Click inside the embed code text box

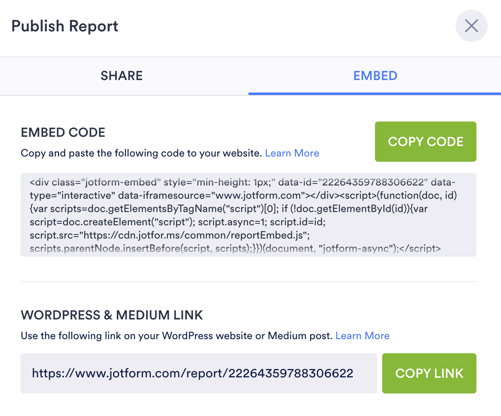click(x=248, y=215)
